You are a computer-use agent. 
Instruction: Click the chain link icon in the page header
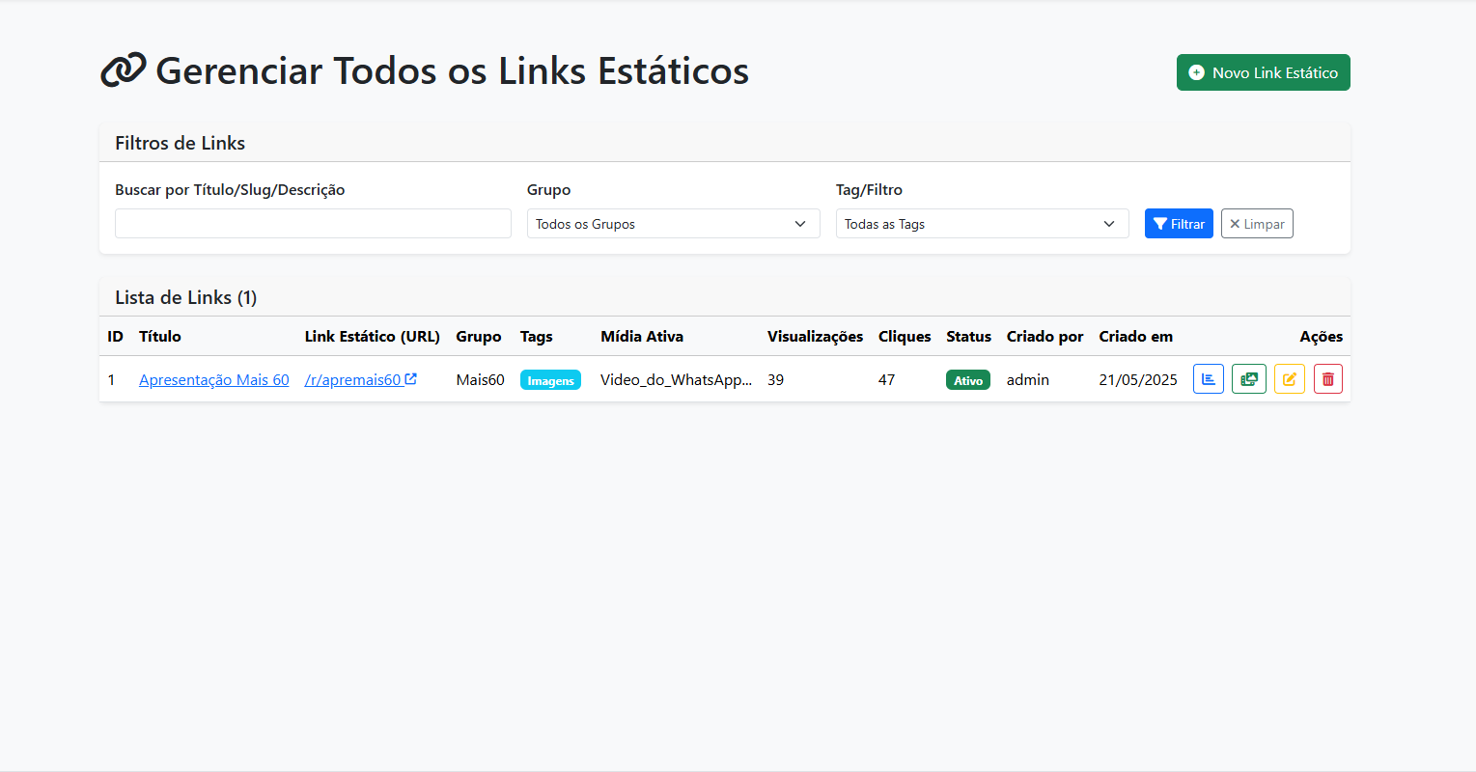click(121, 70)
